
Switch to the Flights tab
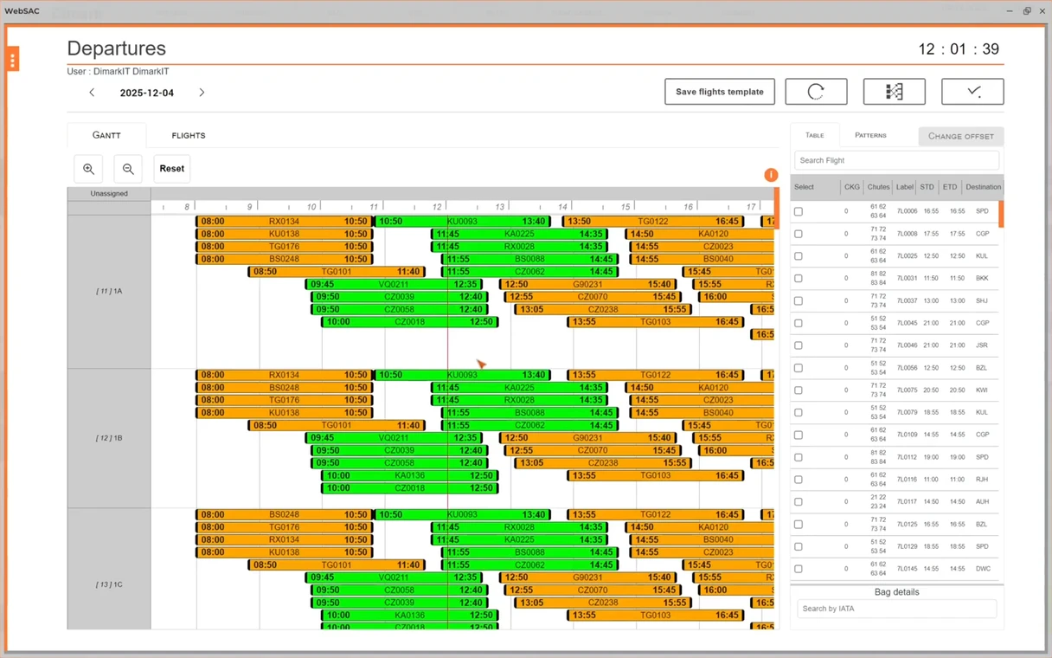(x=189, y=136)
